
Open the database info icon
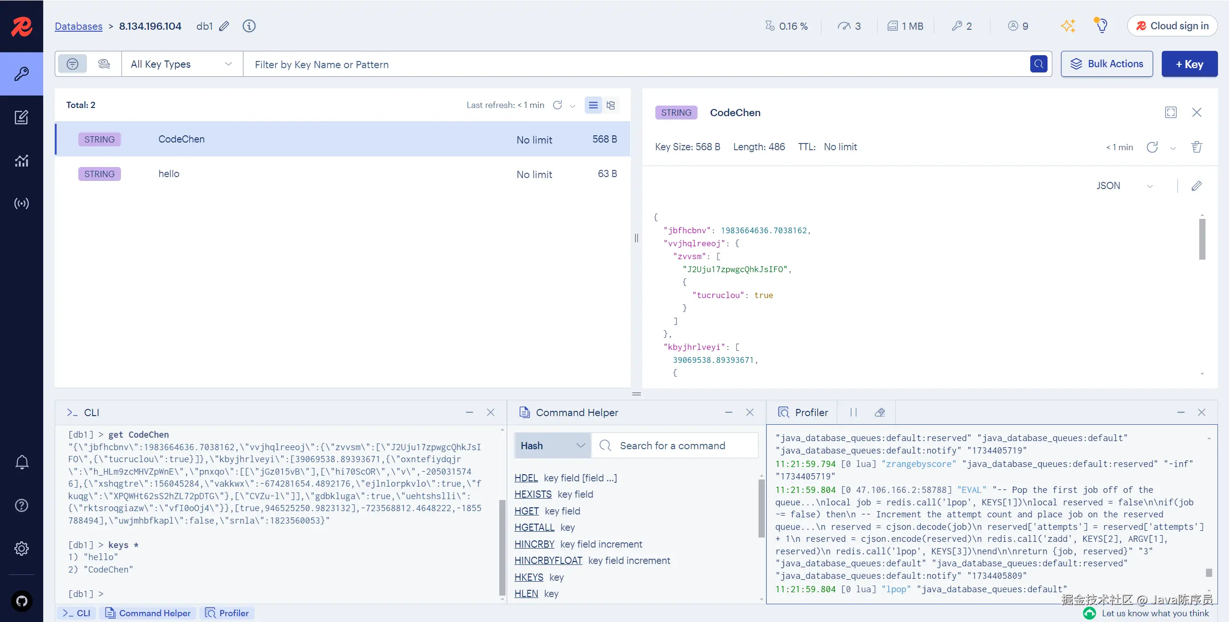249,26
